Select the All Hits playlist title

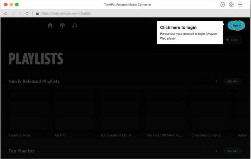tap(60, 135)
